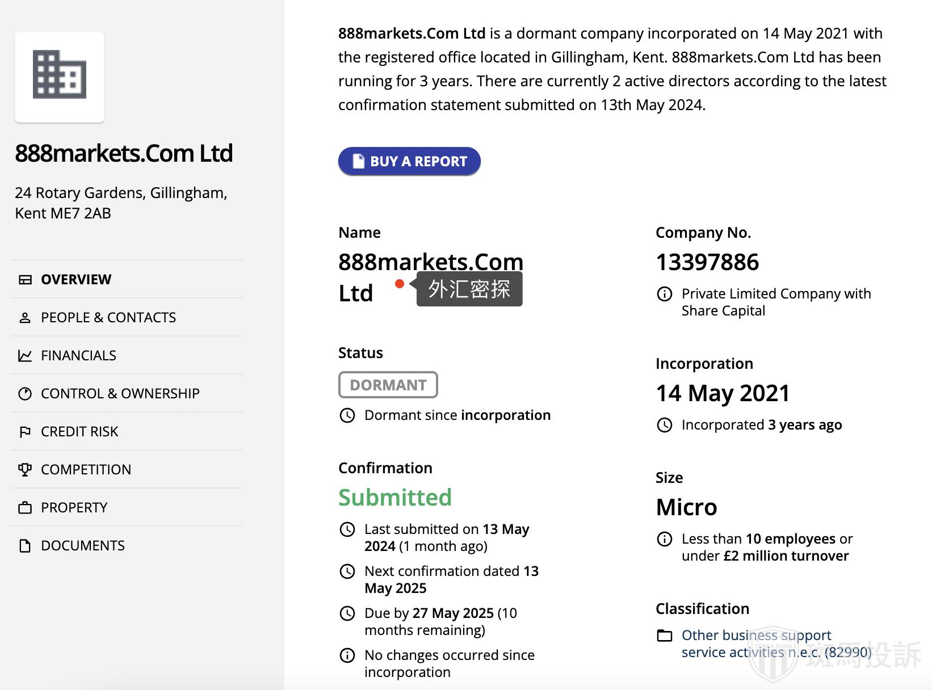Click the company building logo icon
The width and height of the screenshot is (932, 690).
click(x=60, y=75)
